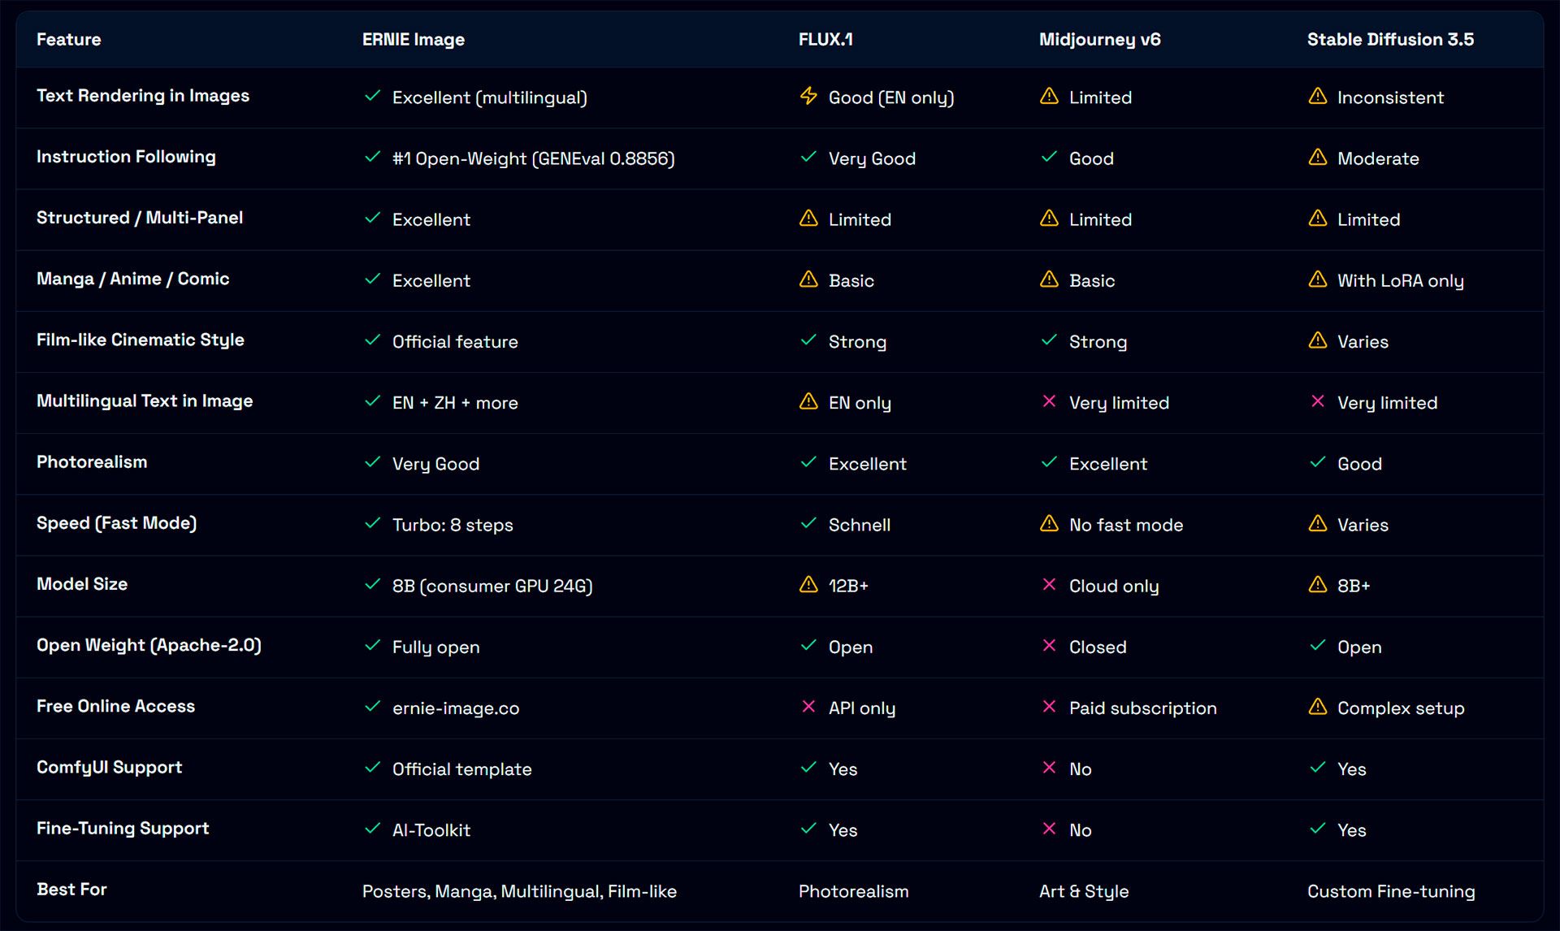
Task: Click pink X next to Paid subscription
Action: (1049, 707)
